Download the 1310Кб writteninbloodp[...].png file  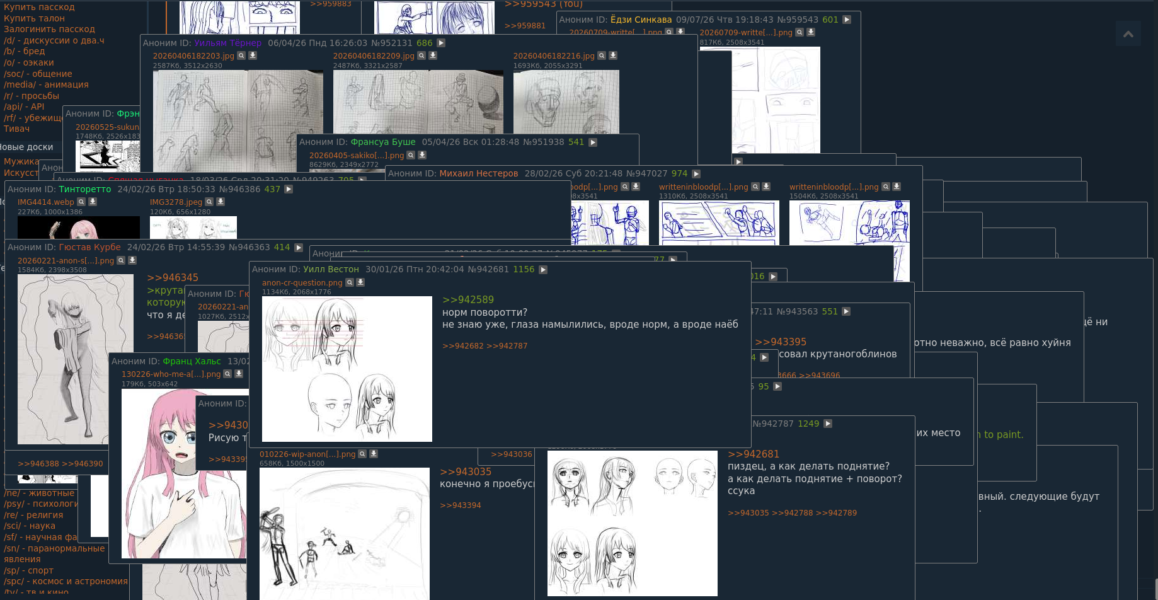pos(766,187)
